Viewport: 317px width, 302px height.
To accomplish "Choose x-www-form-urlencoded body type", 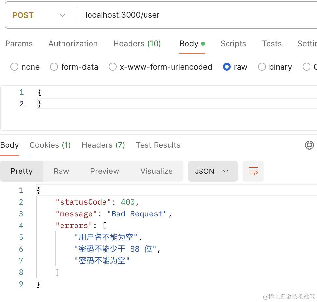I will pyautogui.click(x=113, y=67).
